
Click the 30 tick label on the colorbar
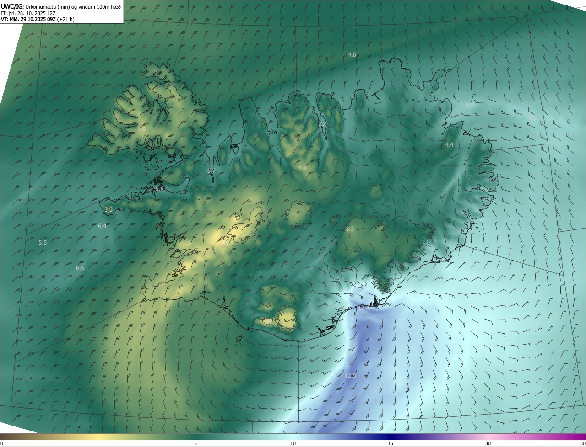(488, 443)
